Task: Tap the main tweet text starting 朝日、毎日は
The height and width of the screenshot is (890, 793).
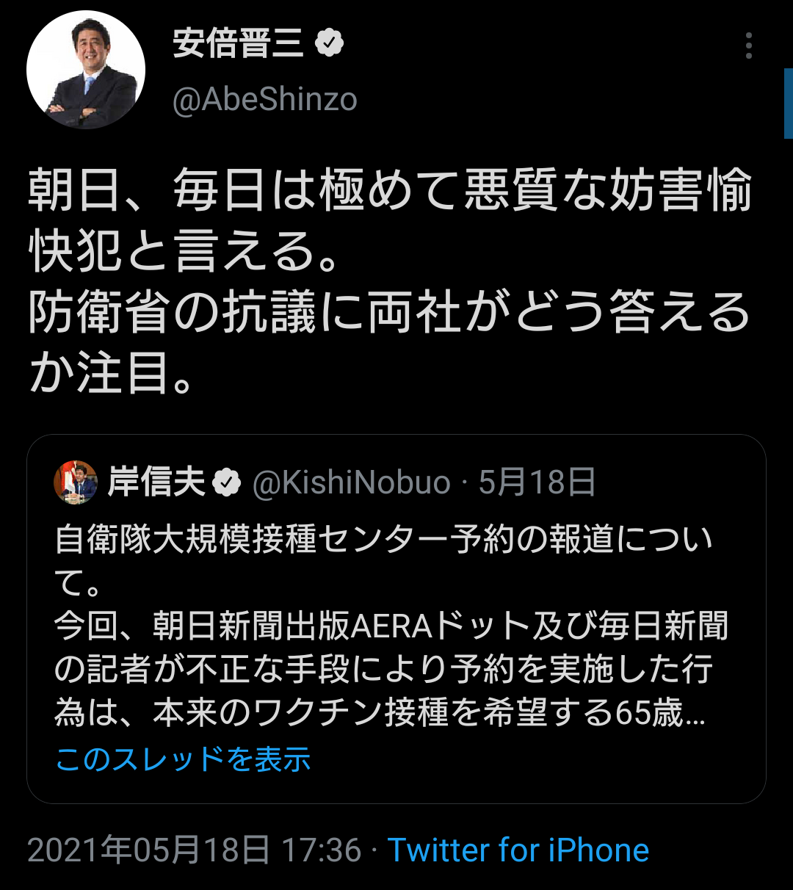Action: coord(391,282)
